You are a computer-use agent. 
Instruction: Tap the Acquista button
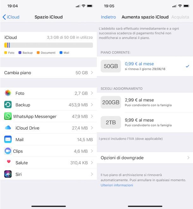(x=180, y=17)
